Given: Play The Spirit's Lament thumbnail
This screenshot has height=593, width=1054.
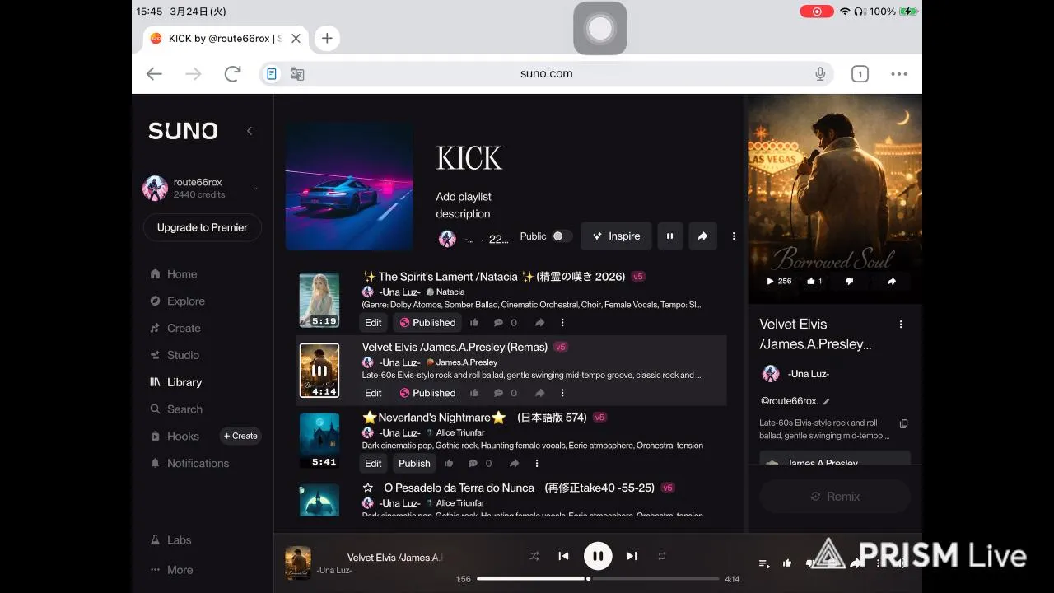Looking at the screenshot, I should 319,300.
